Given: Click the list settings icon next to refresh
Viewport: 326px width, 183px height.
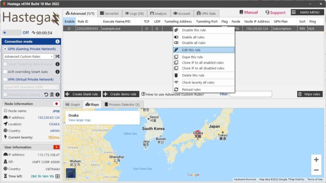Looking at the screenshot, I should coord(52,94).
